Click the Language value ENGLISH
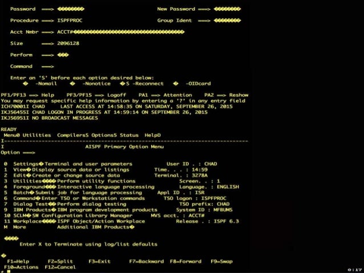Screen dimensions: 364x273 coord(228,187)
